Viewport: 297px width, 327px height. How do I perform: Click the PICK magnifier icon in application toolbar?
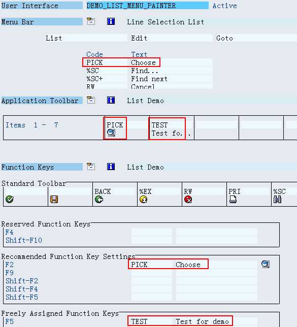click(x=111, y=133)
